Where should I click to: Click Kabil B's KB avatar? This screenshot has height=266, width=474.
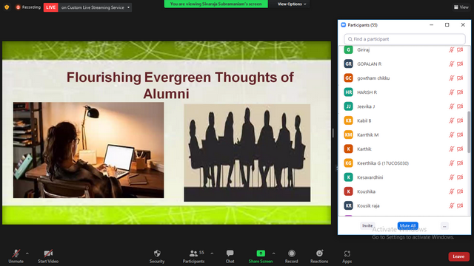click(348, 120)
